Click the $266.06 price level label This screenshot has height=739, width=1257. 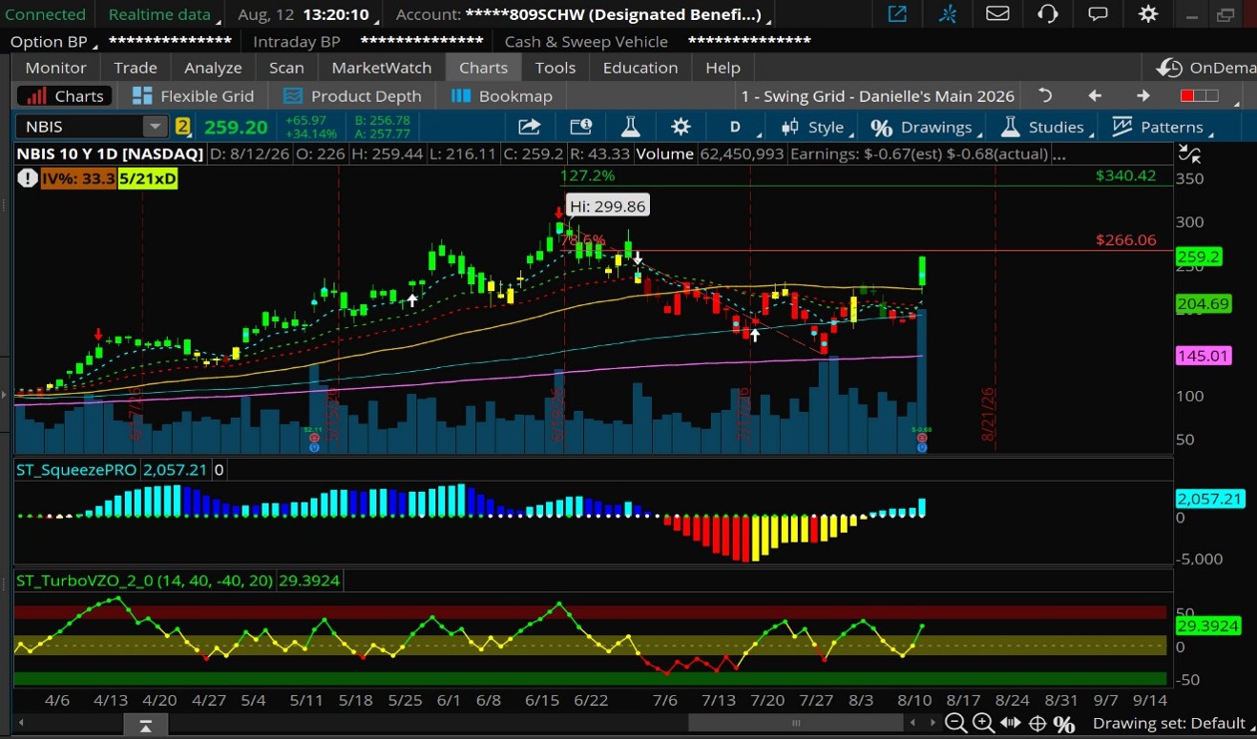(x=1125, y=240)
